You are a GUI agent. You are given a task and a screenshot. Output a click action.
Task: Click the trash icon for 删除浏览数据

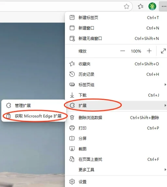coord(72,118)
